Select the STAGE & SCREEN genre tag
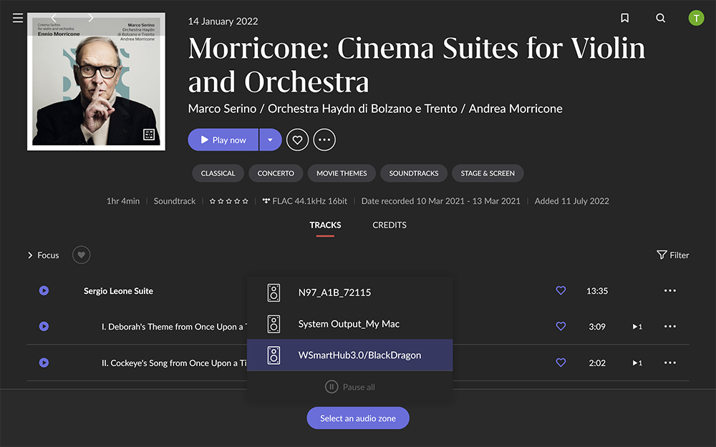The width and height of the screenshot is (716, 447). 487,173
